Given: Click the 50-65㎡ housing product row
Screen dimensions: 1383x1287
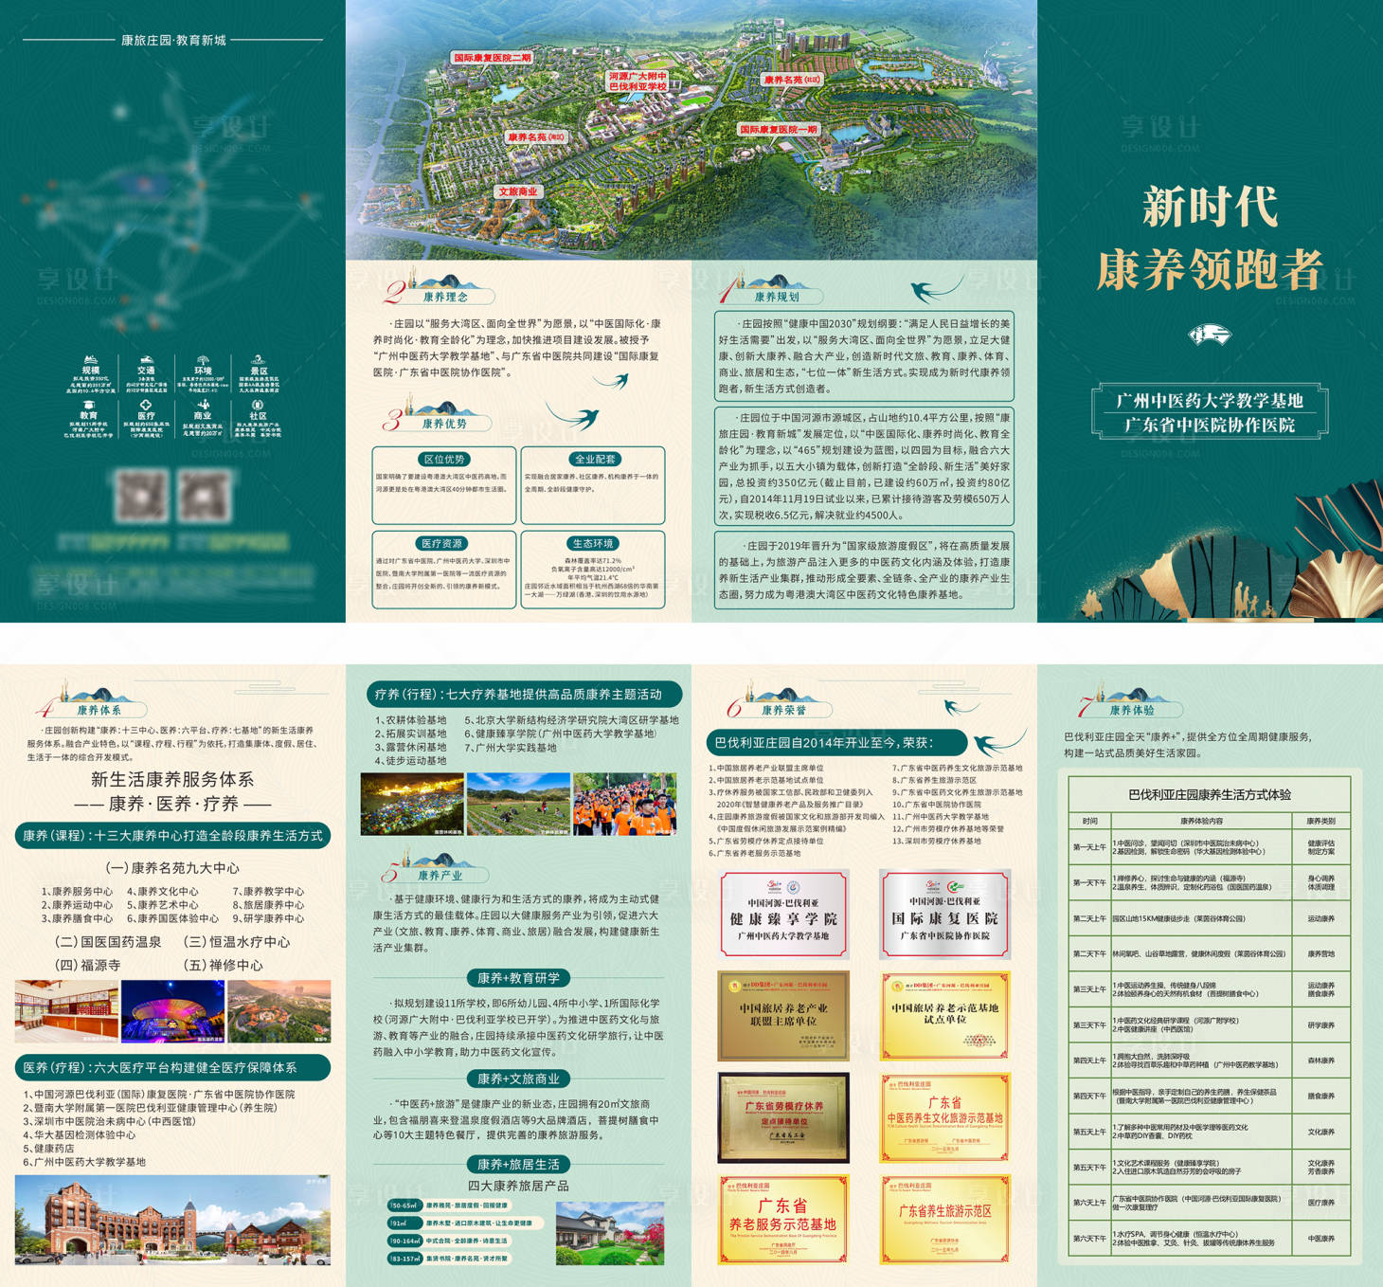Looking at the screenshot, I should tap(450, 1205).
